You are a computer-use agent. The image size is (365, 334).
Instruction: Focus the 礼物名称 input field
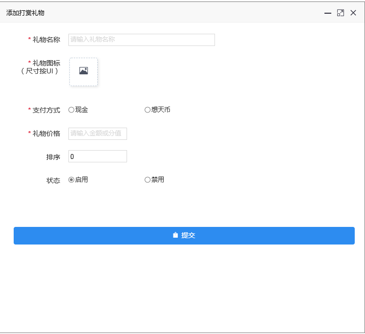tap(142, 40)
